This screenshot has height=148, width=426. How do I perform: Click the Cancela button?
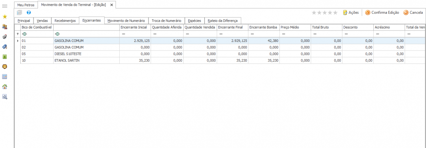413,12
